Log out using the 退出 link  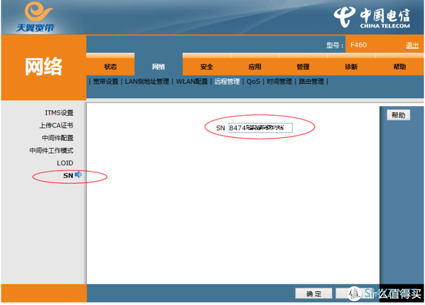click(x=412, y=45)
